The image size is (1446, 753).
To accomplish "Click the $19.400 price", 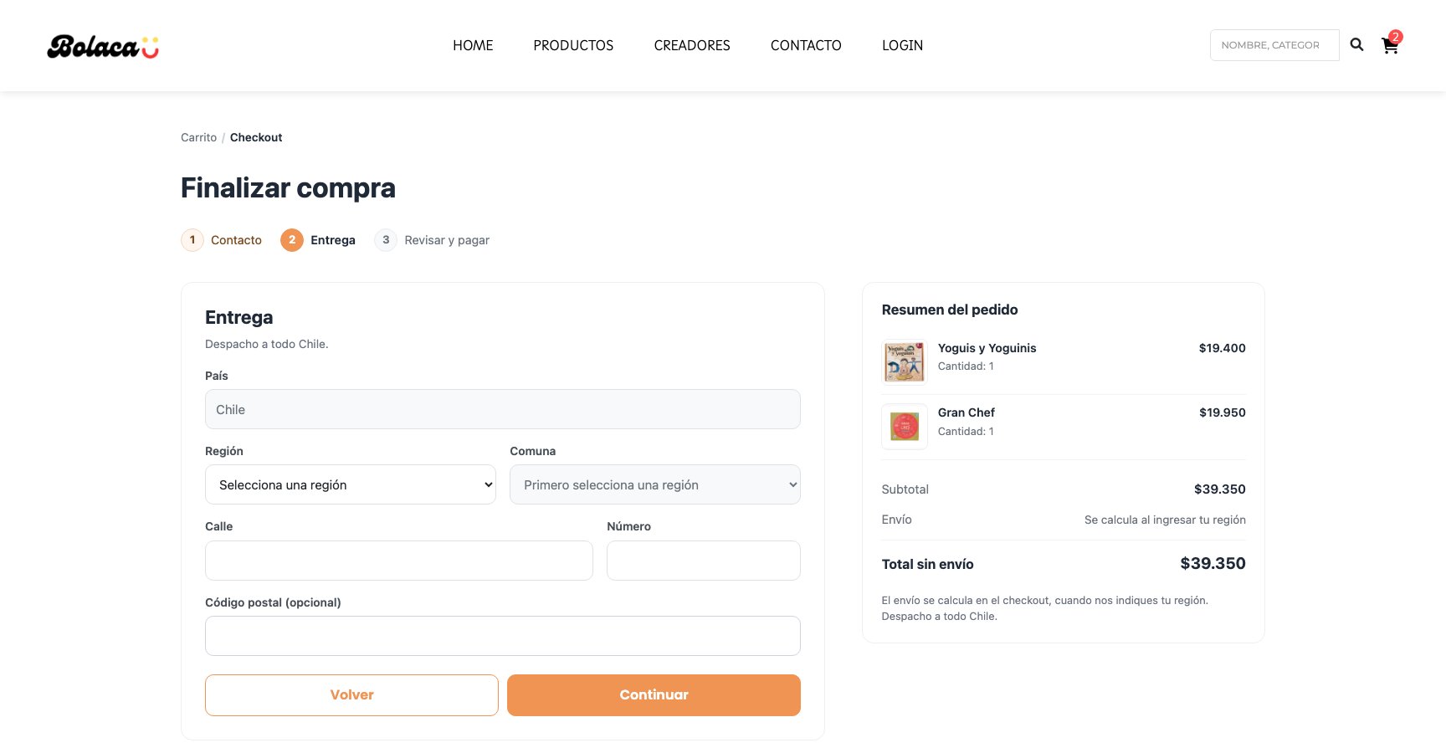I will coord(1222,348).
